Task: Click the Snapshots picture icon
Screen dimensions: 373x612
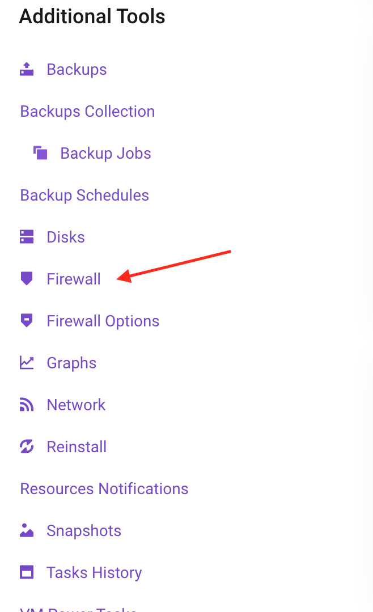Action: click(x=27, y=530)
